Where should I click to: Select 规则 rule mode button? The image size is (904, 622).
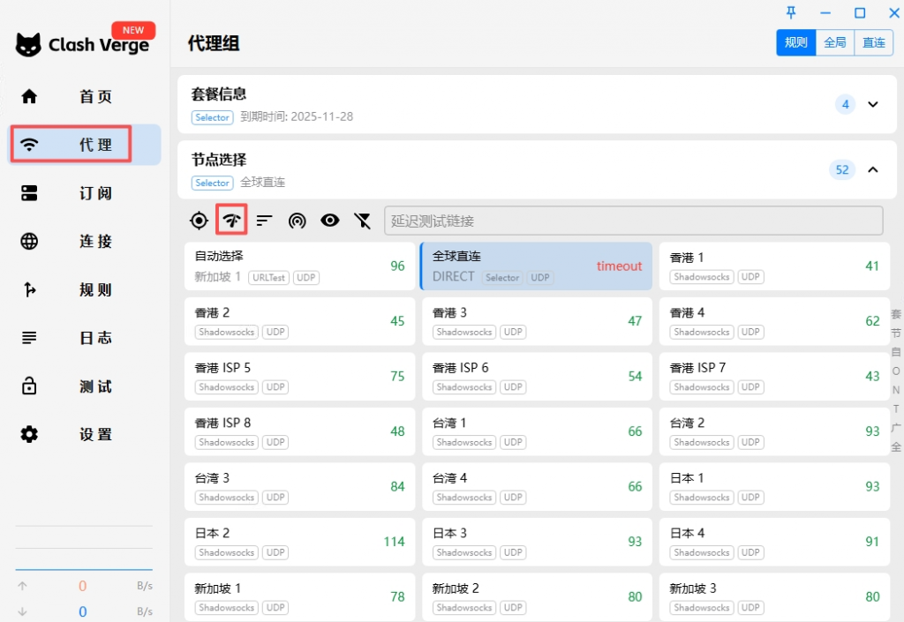[x=795, y=42]
